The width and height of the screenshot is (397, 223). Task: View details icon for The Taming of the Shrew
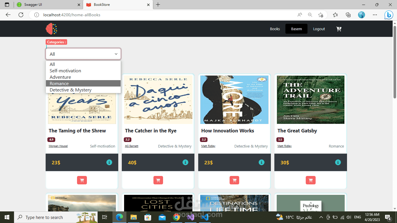[109, 162]
